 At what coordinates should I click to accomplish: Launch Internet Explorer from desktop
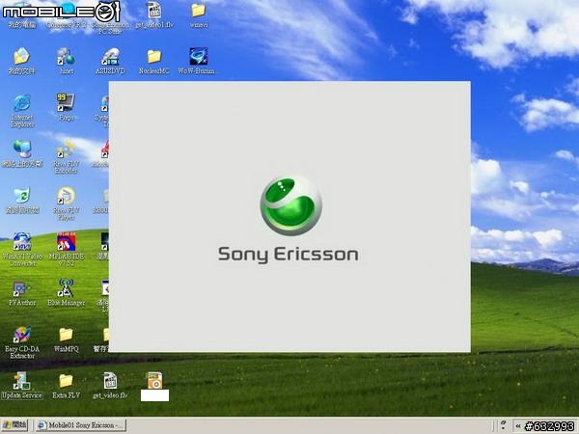pyautogui.click(x=22, y=111)
